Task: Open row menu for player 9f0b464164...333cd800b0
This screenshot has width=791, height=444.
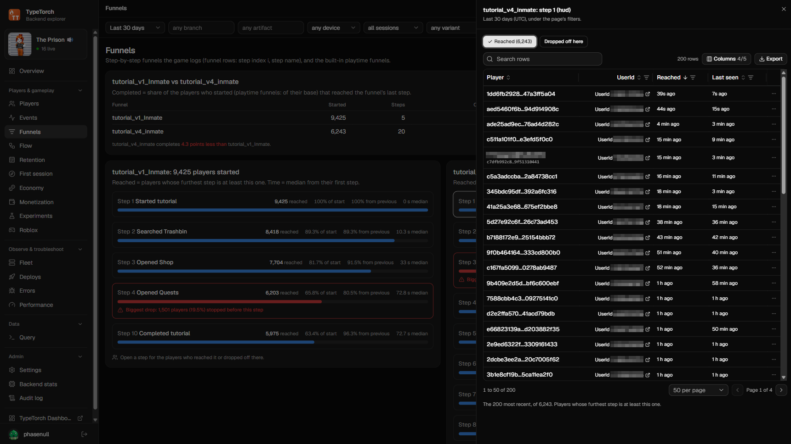Action: (774, 252)
